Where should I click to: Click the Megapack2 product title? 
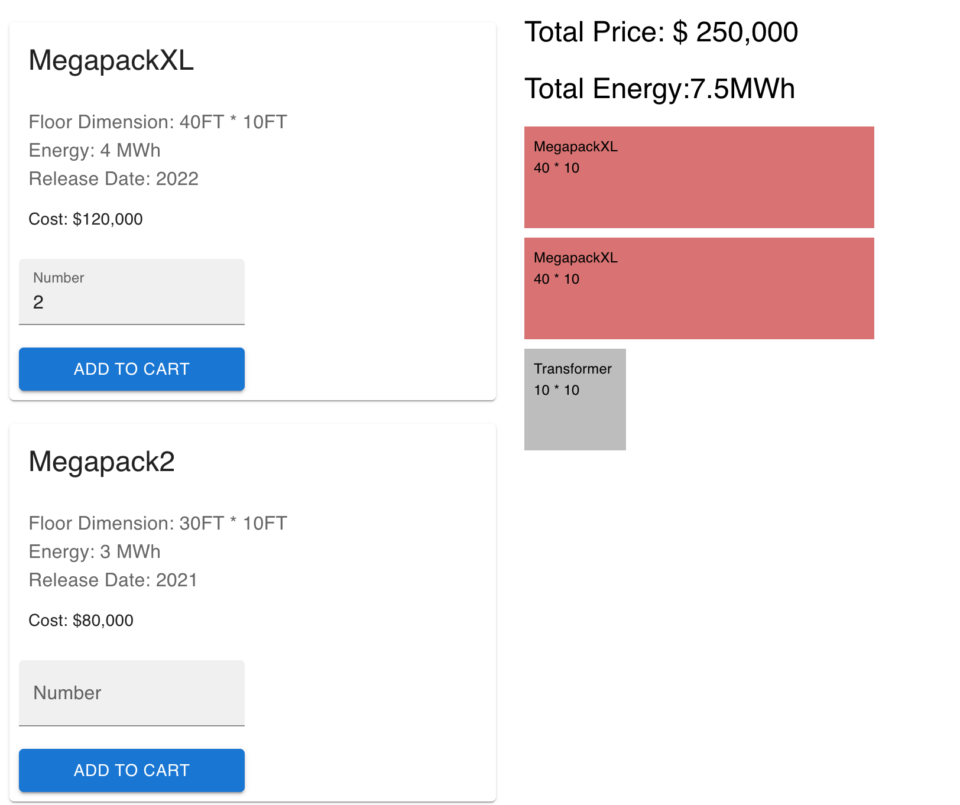[x=102, y=462]
